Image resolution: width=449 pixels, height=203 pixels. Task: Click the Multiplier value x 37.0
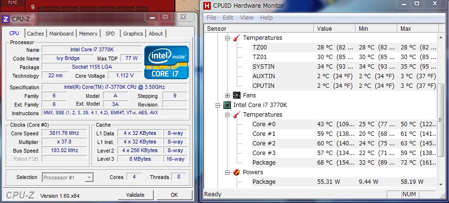coord(64,142)
